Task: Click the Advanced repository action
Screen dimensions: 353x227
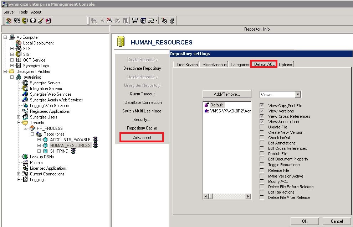Action: (x=142, y=137)
